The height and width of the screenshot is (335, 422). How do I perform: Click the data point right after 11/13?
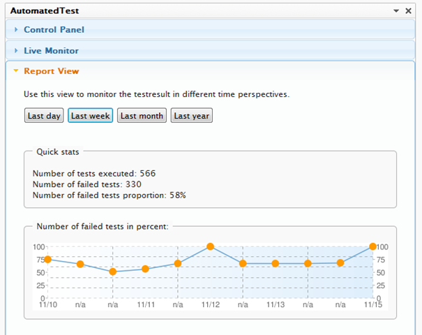coord(308,264)
